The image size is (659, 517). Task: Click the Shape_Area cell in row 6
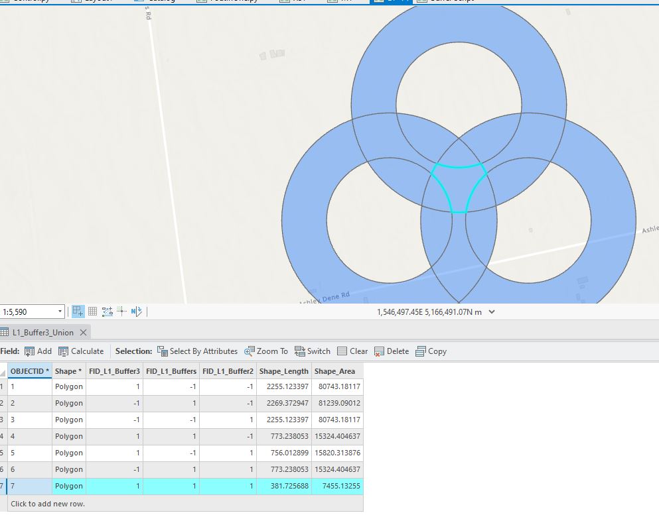(x=337, y=469)
